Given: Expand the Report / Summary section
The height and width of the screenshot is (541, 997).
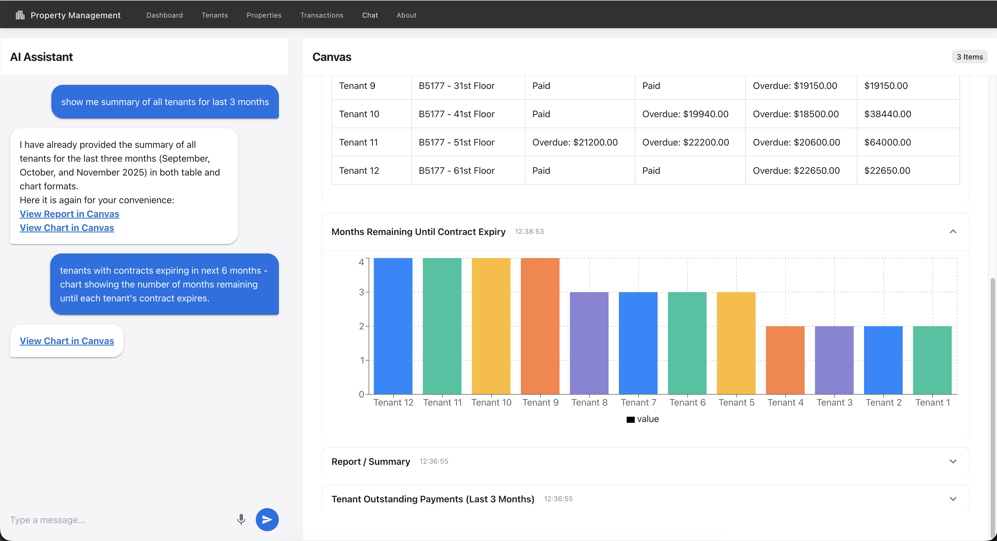Looking at the screenshot, I should [953, 461].
